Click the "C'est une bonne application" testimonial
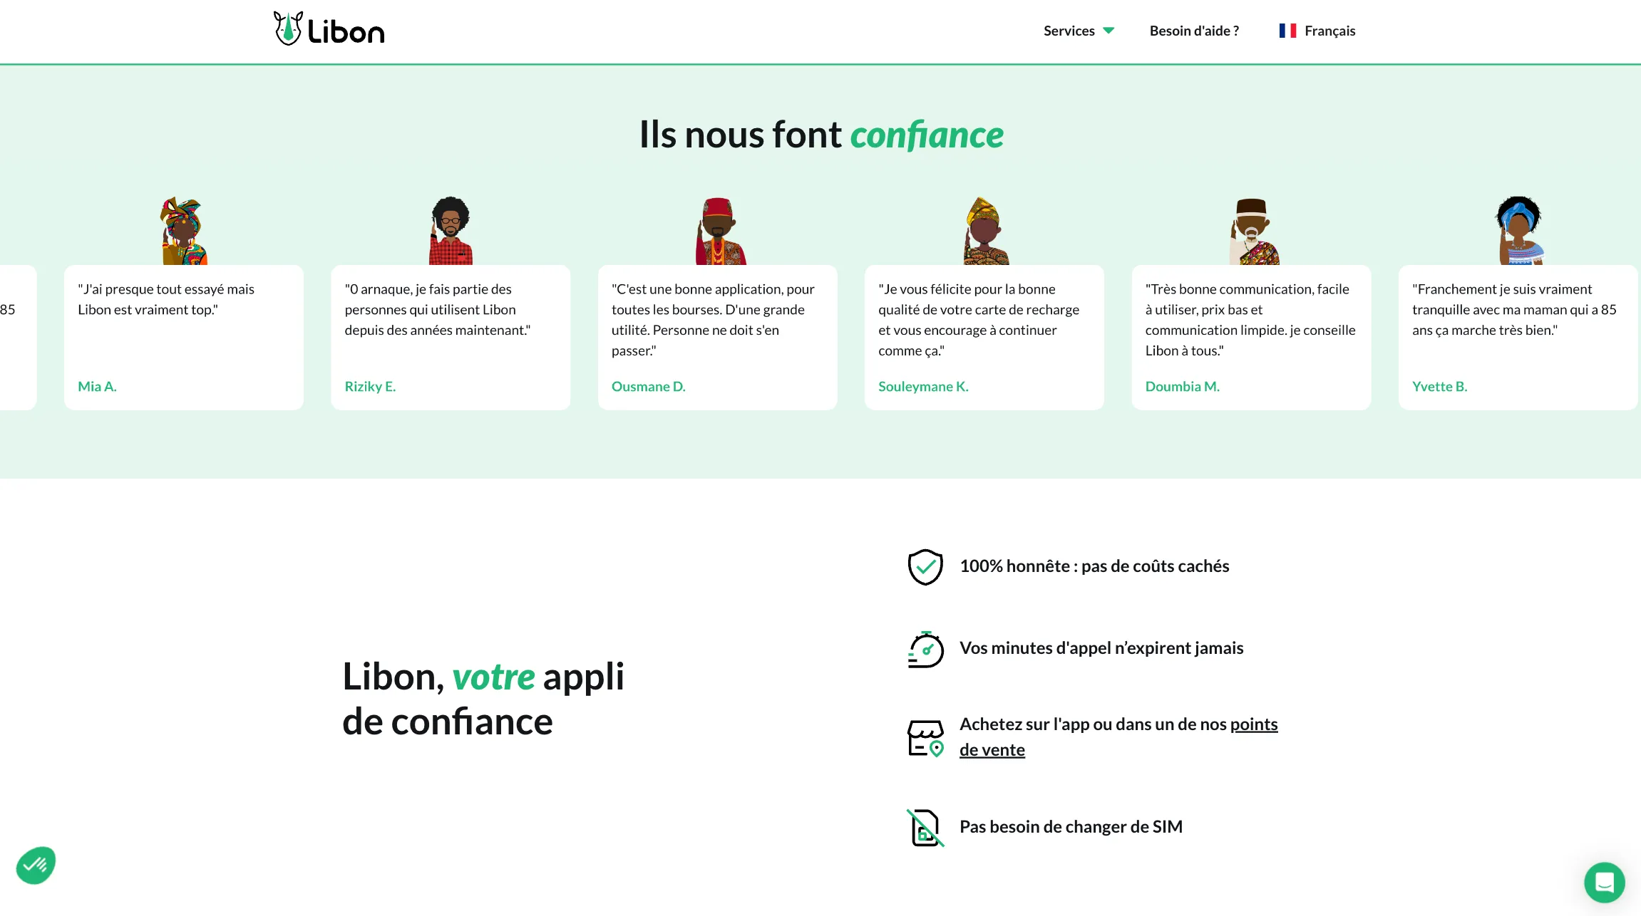The height and width of the screenshot is (916, 1641). 713,320
